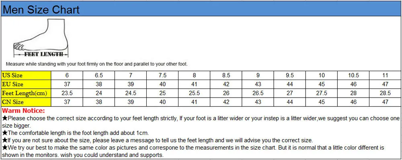Viewport: 402px width, 160px height.
Task: Select US size 11 cell
Action: tap(385, 75)
